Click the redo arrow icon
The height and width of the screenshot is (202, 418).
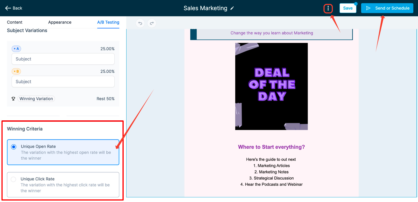click(152, 23)
